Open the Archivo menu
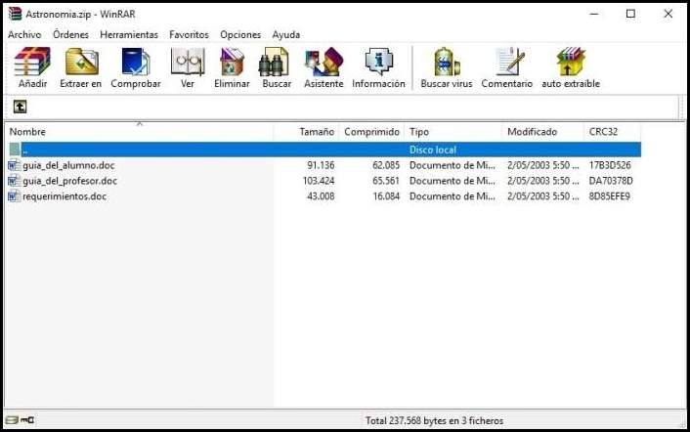 [24, 34]
